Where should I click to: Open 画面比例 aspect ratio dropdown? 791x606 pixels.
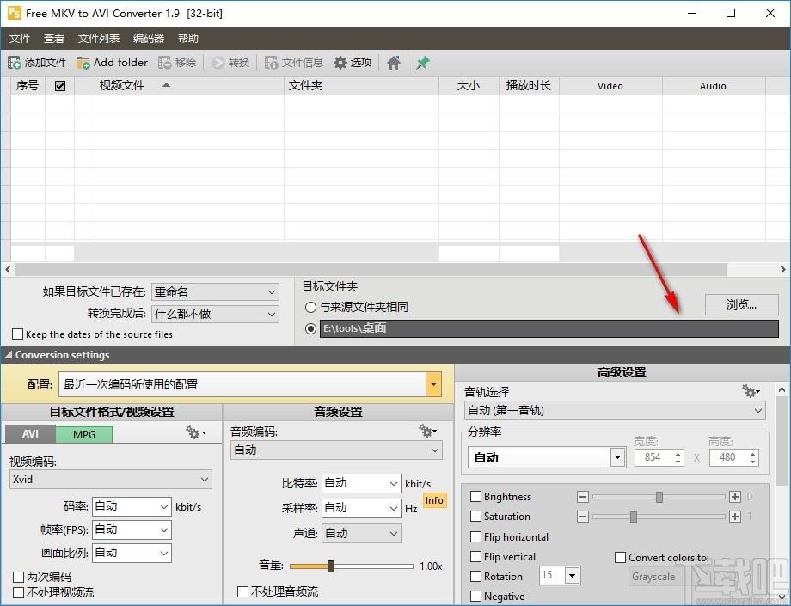[x=132, y=553]
